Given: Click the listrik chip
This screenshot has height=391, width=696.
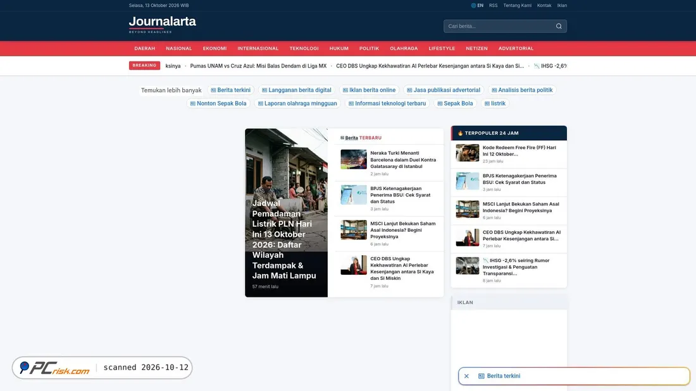Looking at the screenshot, I should pos(495,104).
